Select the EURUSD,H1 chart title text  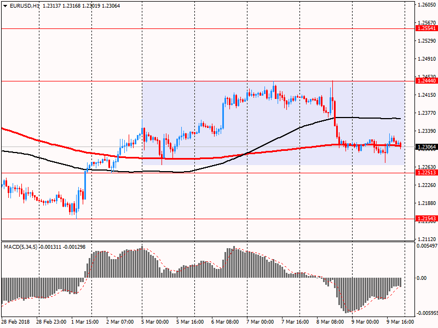tap(25, 5)
